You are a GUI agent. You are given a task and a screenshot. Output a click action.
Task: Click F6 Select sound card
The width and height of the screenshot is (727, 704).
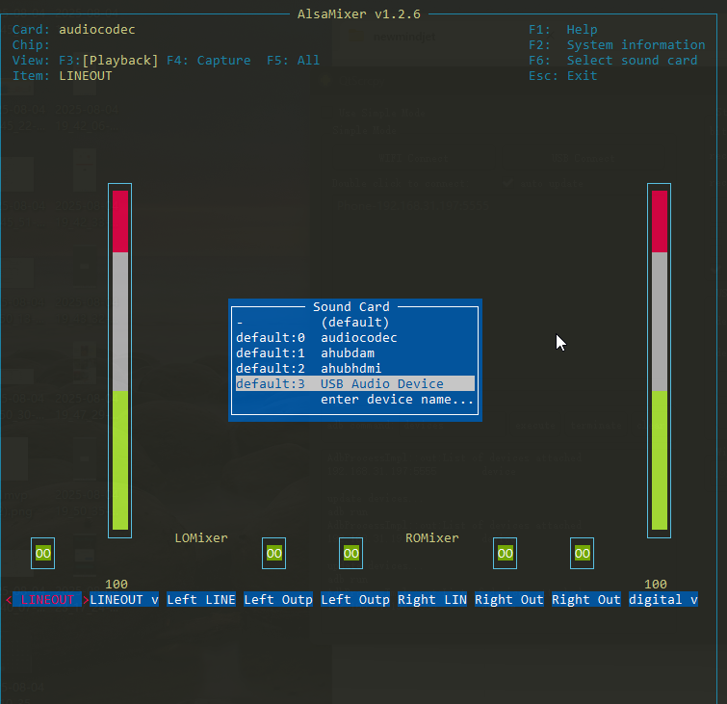613,60
